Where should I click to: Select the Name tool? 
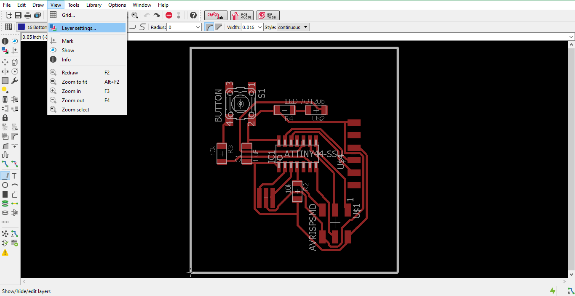click(5, 127)
